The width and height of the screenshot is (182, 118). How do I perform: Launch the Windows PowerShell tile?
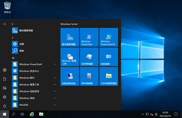pyautogui.click(x=89, y=37)
